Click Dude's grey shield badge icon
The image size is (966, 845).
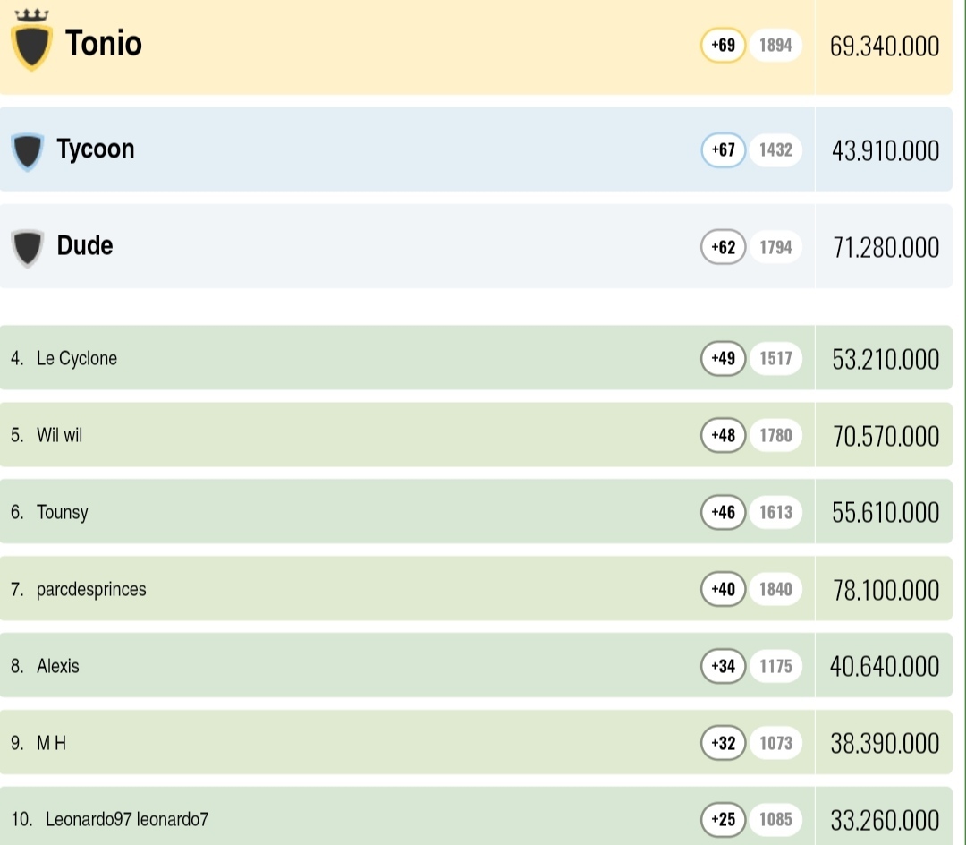(x=28, y=247)
